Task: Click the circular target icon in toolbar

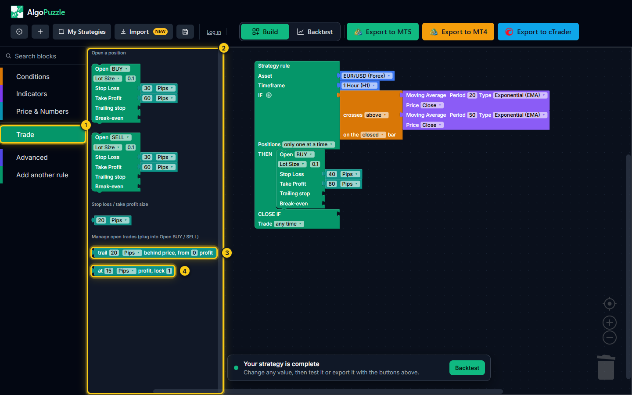Action: pyautogui.click(x=19, y=32)
